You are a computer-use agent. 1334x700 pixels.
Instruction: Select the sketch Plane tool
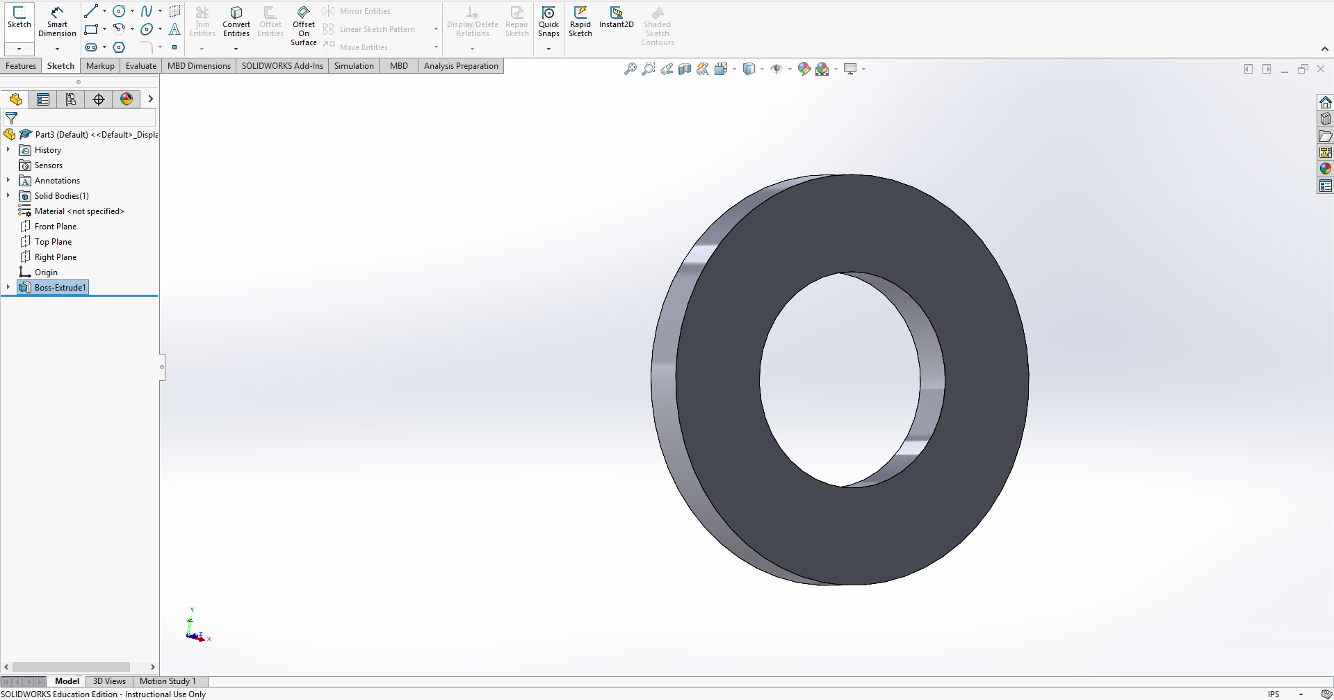point(174,11)
